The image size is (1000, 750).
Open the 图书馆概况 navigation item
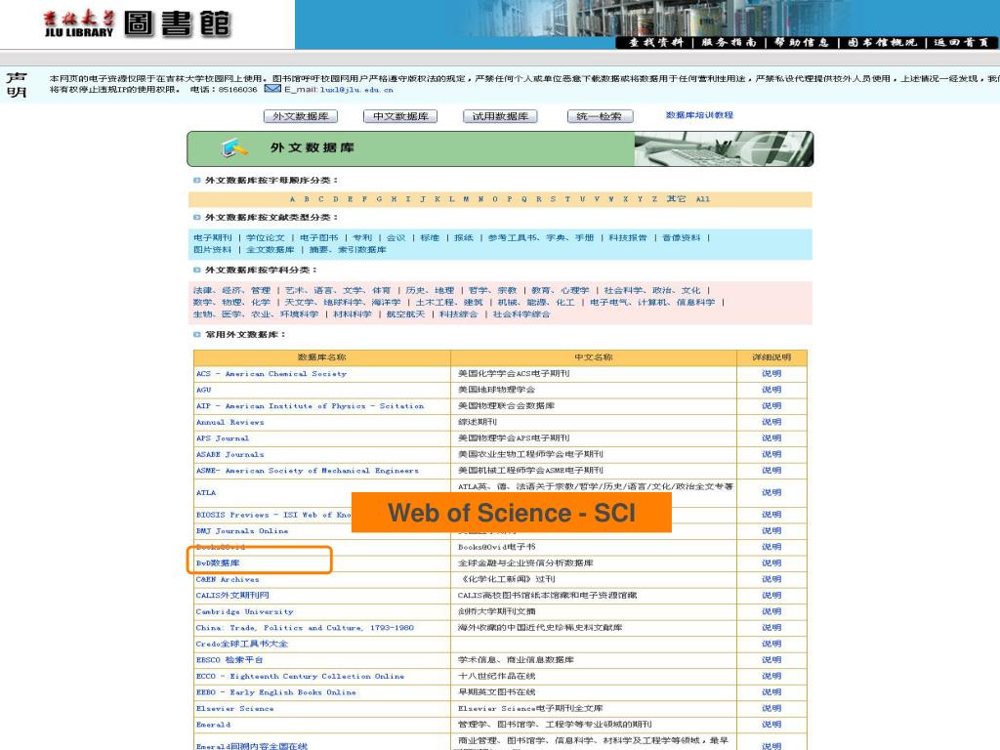coord(882,42)
